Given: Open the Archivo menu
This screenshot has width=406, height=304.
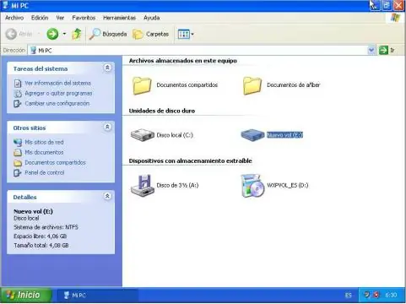Looking at the screenshot, I should point(14,18).
